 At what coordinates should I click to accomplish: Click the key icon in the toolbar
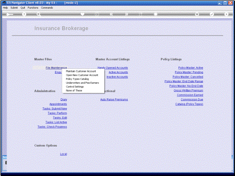pos(10,14)
